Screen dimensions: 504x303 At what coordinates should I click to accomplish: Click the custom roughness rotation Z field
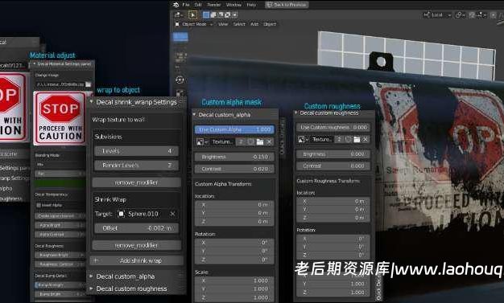tap(333, 255)
